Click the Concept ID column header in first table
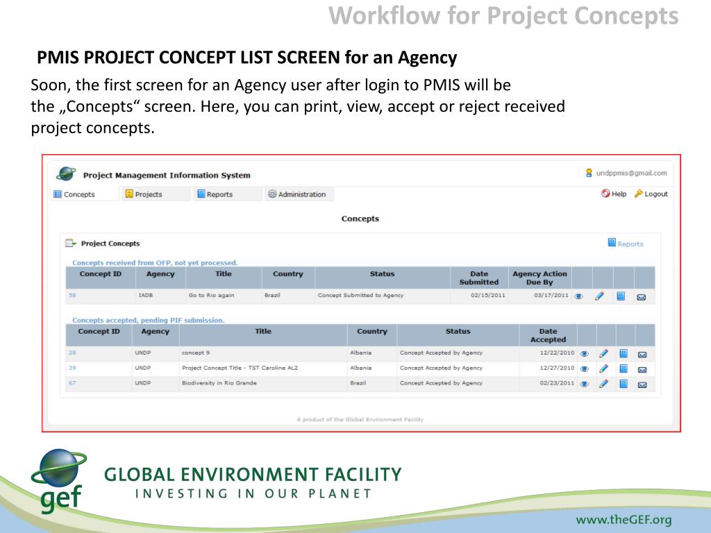The width and height of the screenshot is (711, 533). point(100,274)
